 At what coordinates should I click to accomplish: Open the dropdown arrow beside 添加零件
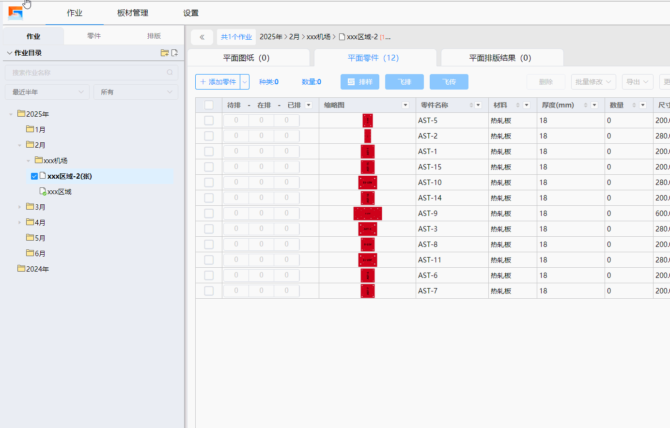click(245, 82)
